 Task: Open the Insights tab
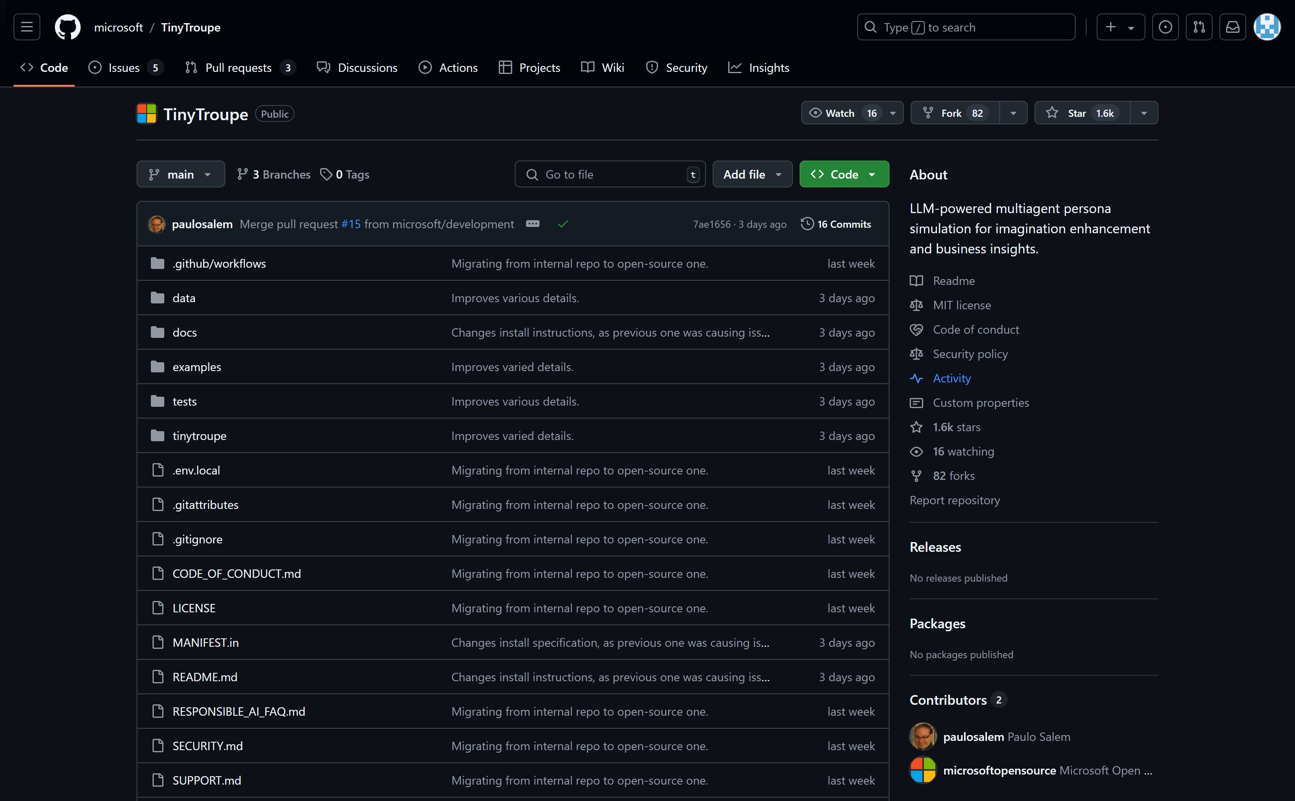tap(758, 68)
